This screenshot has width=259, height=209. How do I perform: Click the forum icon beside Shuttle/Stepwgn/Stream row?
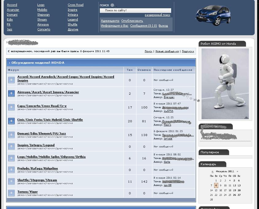pos(11,181)
